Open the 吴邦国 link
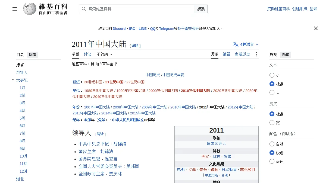 tap(133, 166)
